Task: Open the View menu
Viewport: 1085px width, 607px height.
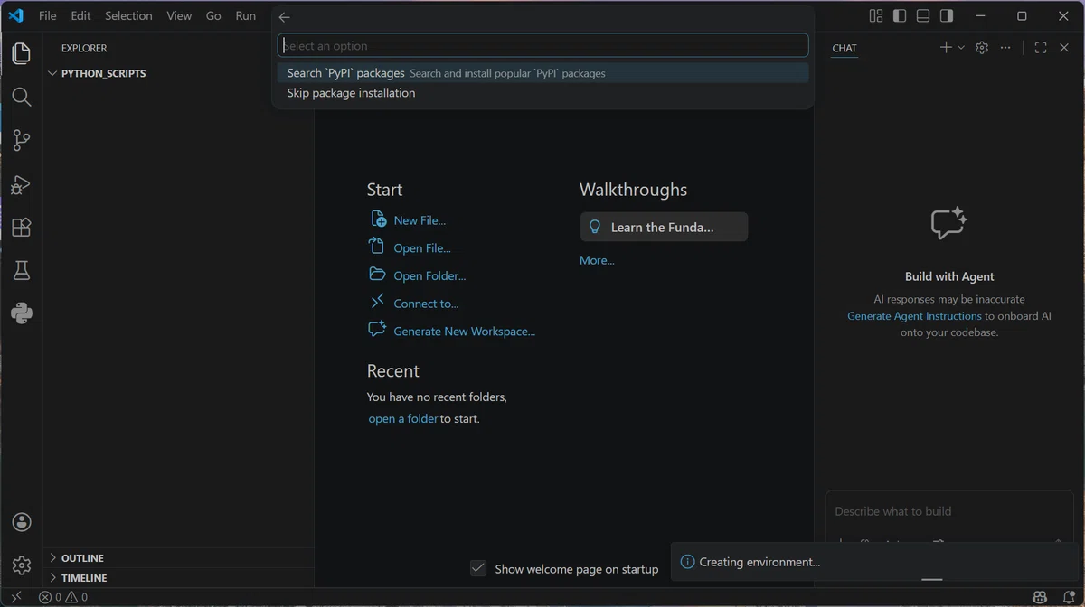Action: point(179,15)
